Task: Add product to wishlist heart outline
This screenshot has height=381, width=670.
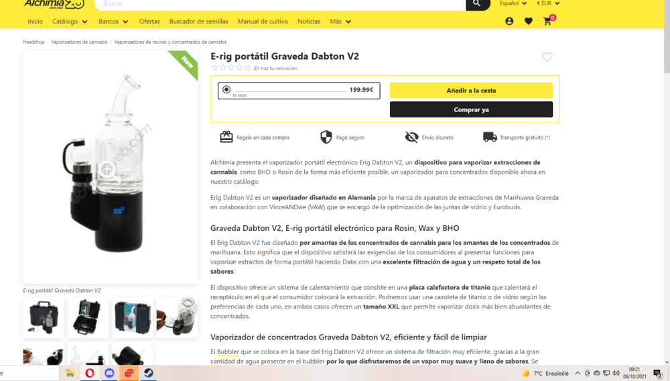Action: (547, 57)
